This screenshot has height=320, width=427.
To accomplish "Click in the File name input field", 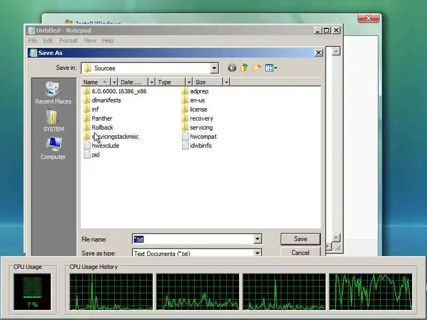I will (x=193, y=239).
